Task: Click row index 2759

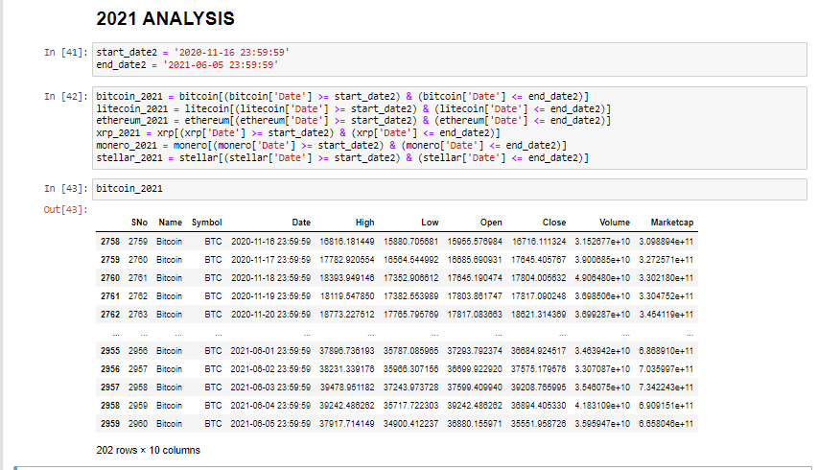Action: click(110, 260)
